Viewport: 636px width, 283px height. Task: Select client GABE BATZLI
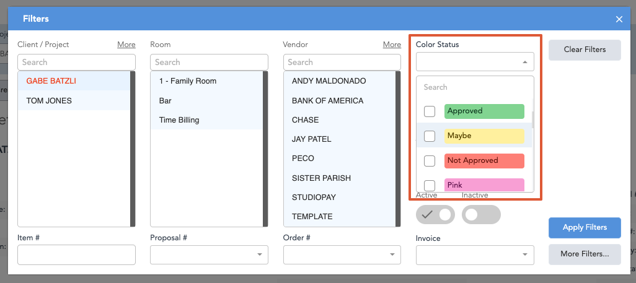74,81
